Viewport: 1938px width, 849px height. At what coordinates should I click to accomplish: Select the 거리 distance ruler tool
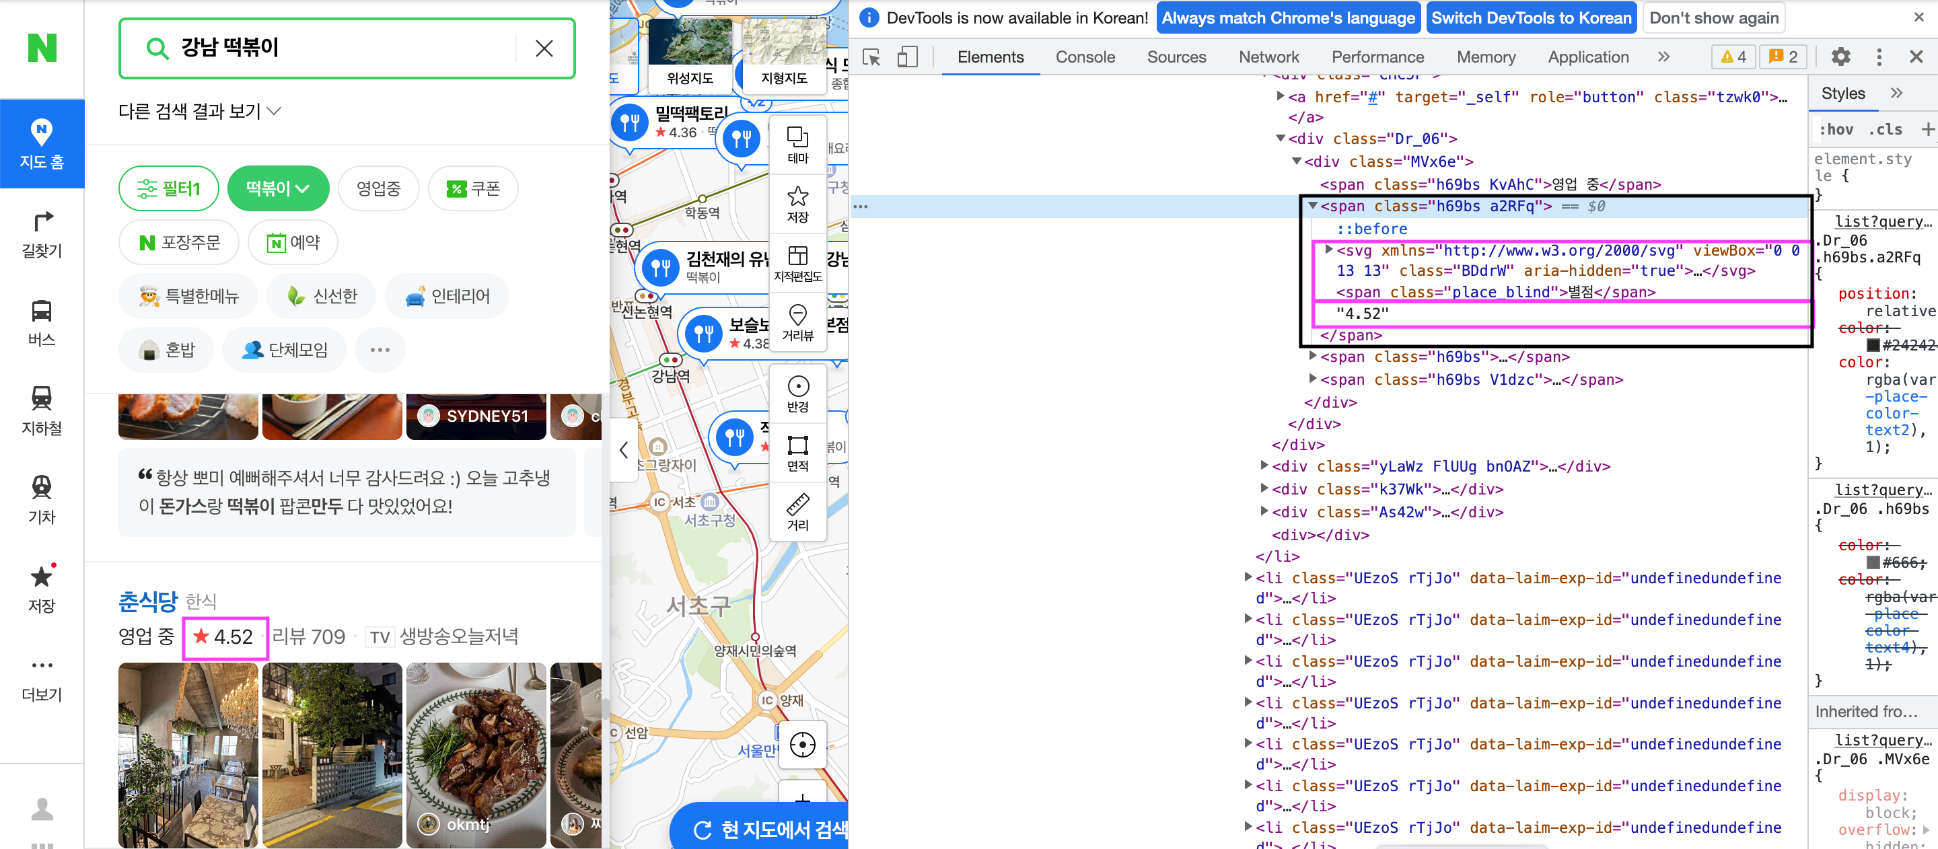[797, 512]
